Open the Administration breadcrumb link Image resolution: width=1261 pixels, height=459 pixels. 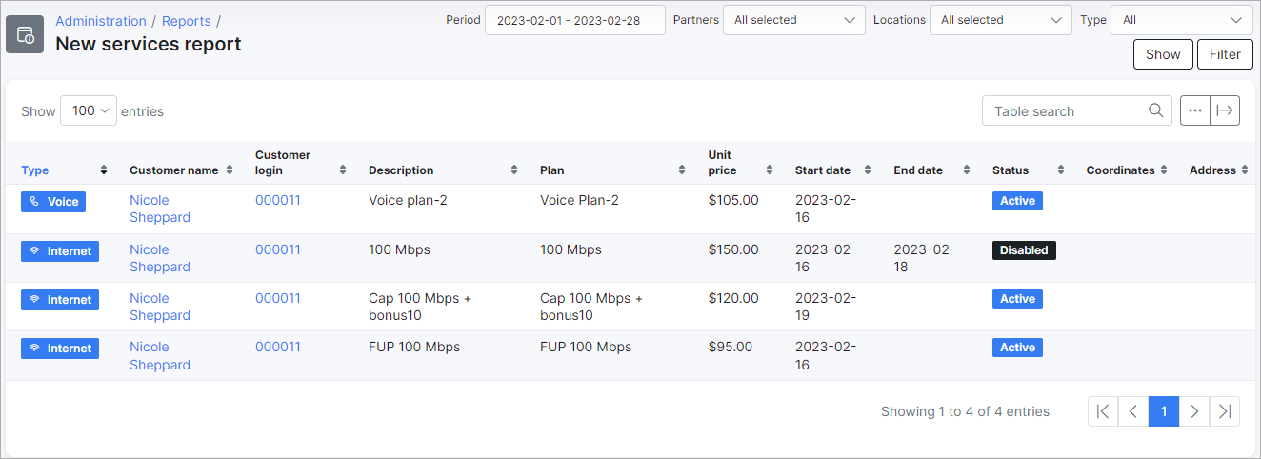[101, 21]
